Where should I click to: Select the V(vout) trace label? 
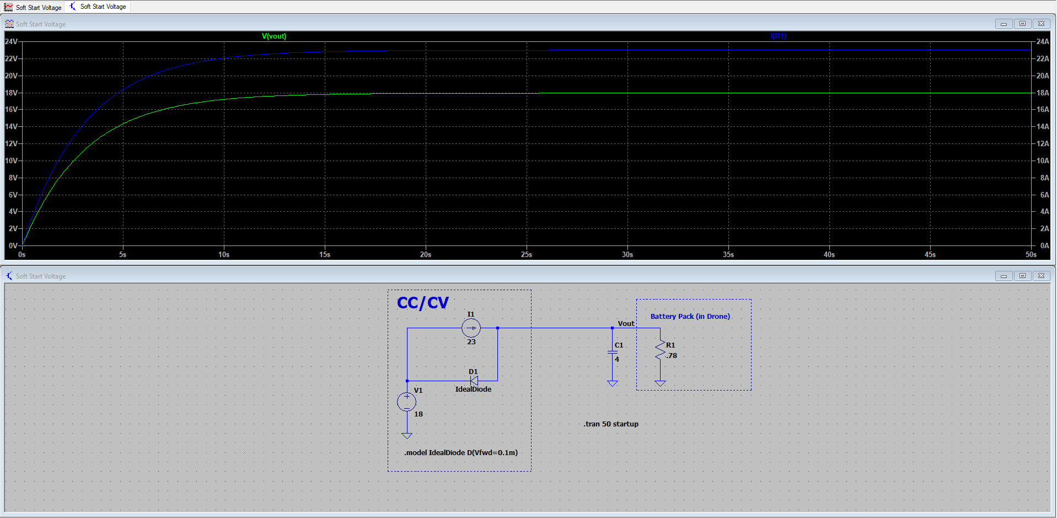pyautogui.click(x=274, y=36)
